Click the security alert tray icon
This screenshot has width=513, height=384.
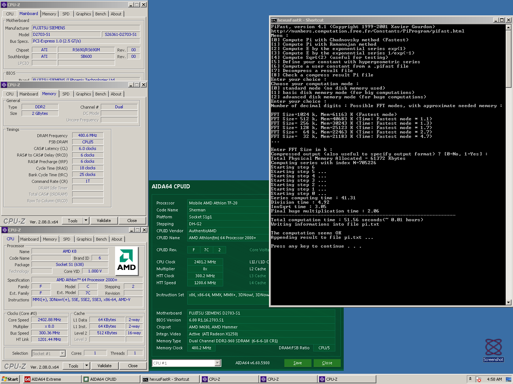[478, 379]
